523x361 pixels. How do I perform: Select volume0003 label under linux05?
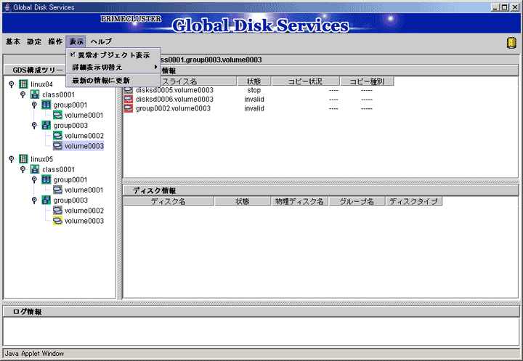point(84,221)
